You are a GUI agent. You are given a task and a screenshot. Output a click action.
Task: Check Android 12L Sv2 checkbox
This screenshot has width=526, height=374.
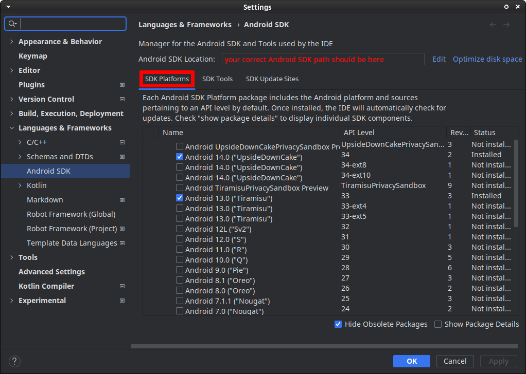[x=180, y=229]
